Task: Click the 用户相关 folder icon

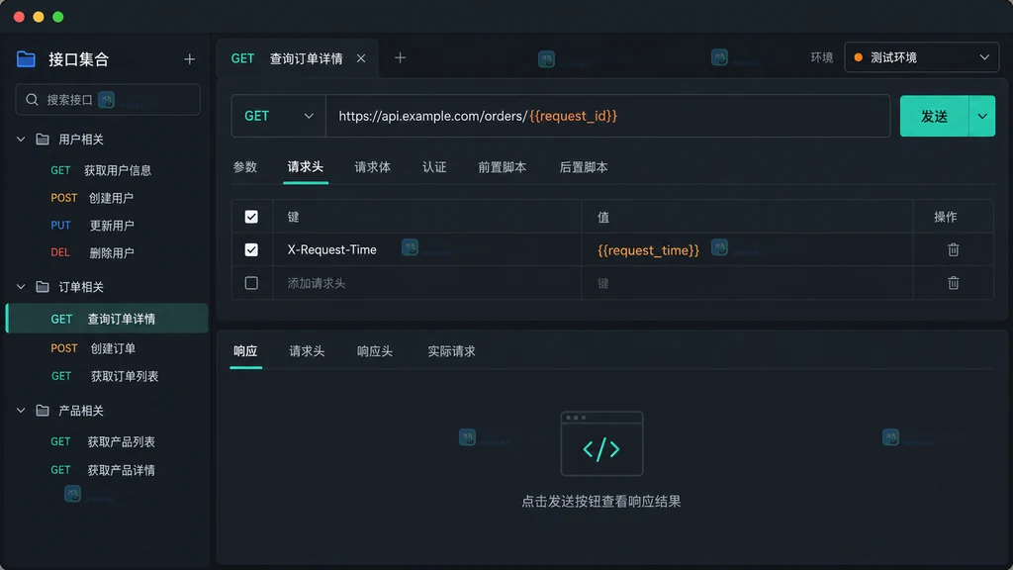Action: 43,139
